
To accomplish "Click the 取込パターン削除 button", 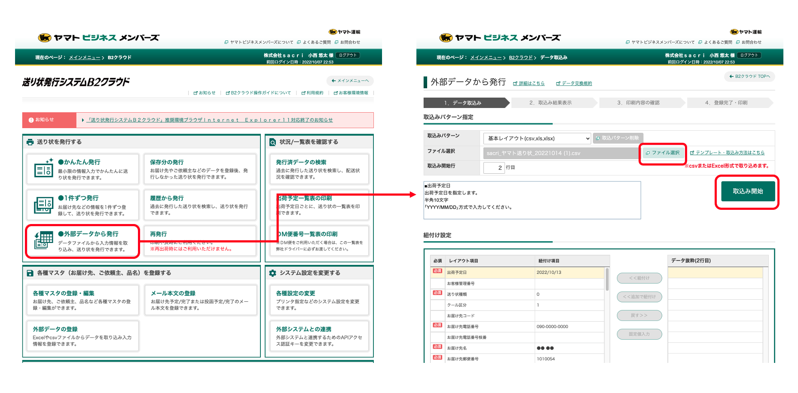I will pyautogui.click(x=618, y=138).
